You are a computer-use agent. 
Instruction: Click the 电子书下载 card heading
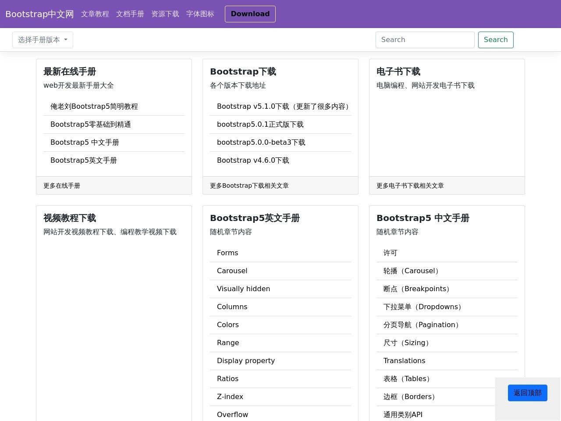(x=398, y=71)
